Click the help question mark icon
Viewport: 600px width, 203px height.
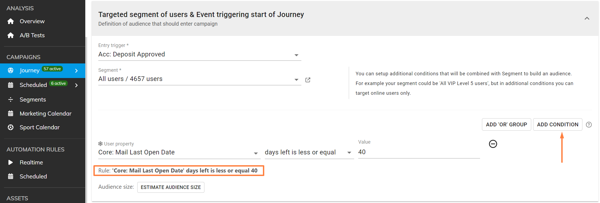coord(589,125)
